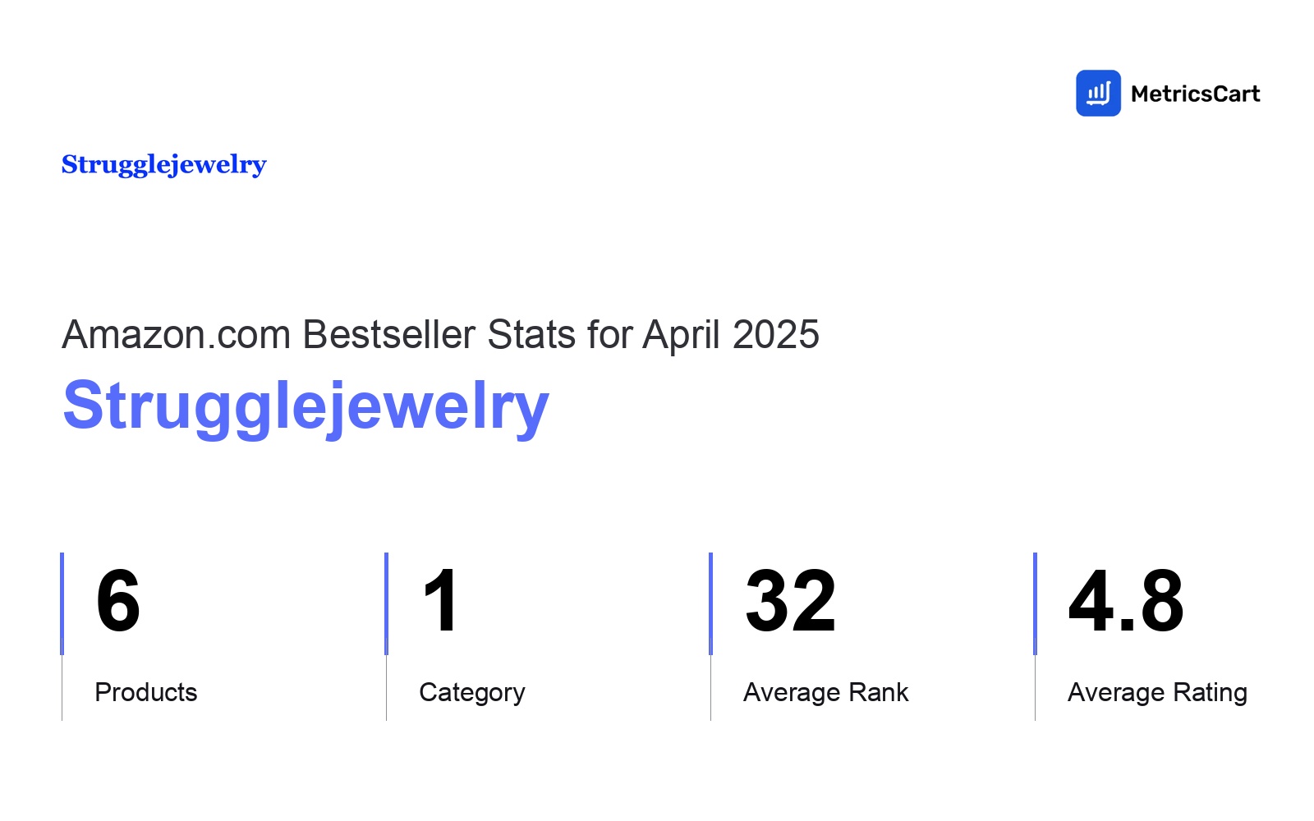Screen dimensions: 1314x821
Task: Select the Average Rank label
Action: (x=826, y=692)
